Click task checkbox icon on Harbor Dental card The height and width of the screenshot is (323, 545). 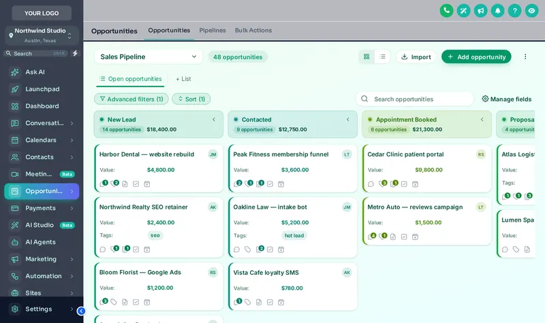point(136,184)
